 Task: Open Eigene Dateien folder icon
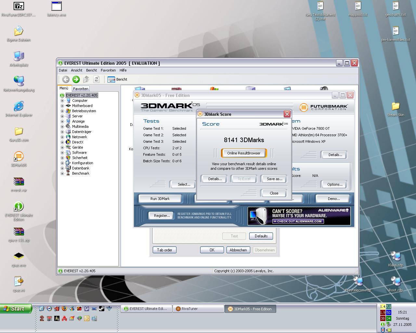click(19, 34)
